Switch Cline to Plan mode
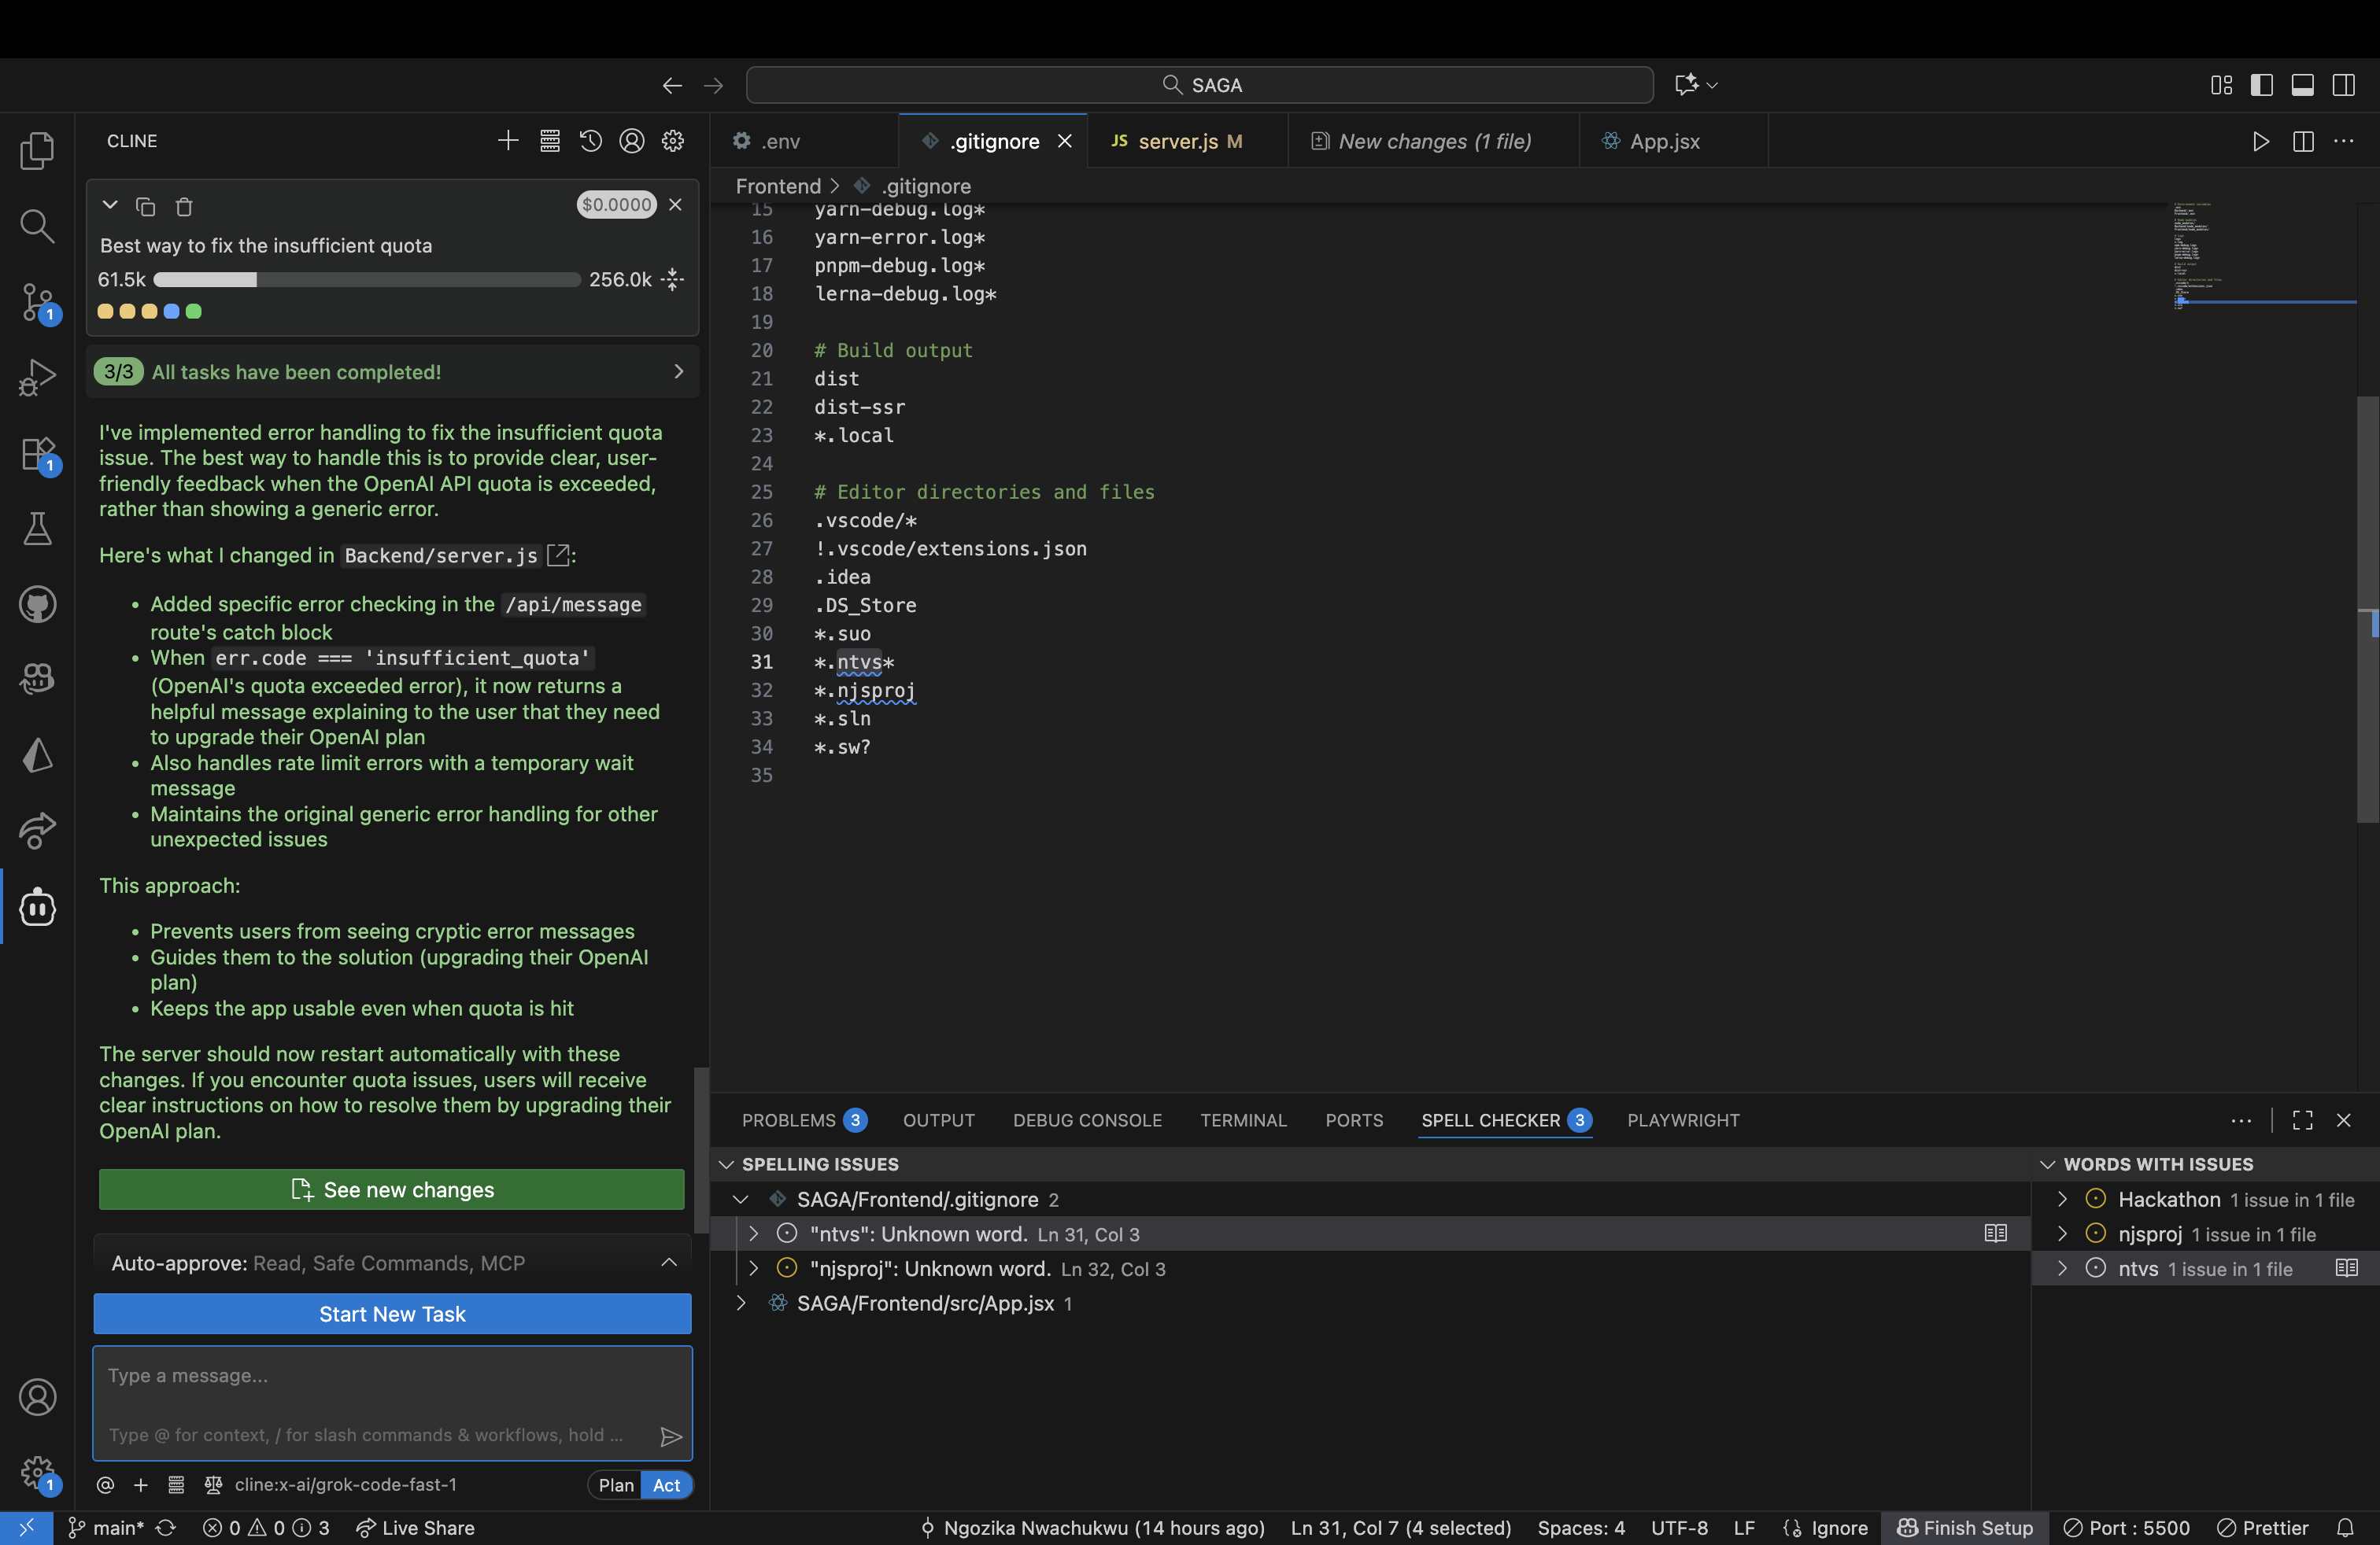The height and width of the screenshot is (1545, 2380). 616,1485
